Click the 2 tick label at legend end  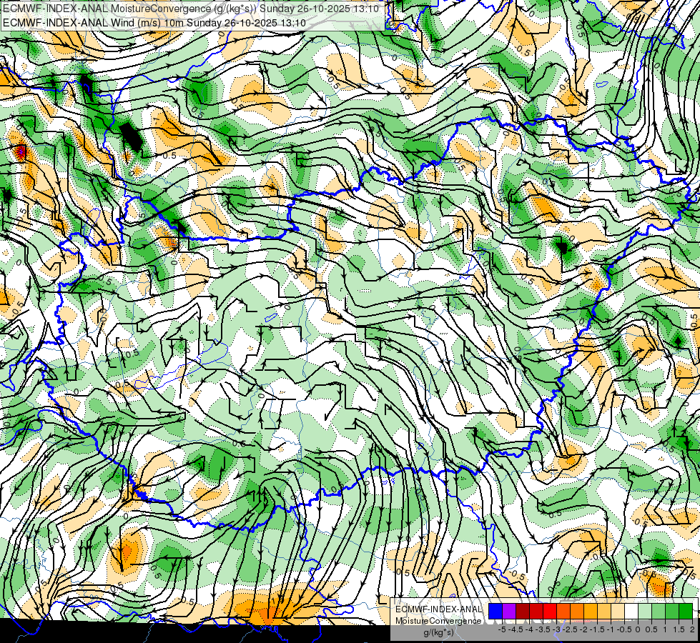692,629
